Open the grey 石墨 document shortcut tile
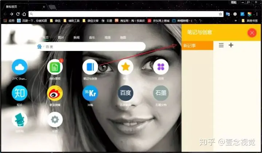262x153 pixels. point(161,93)
